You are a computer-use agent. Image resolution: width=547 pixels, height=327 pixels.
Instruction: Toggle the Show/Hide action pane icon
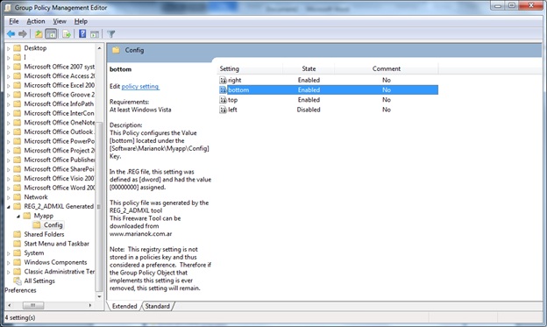coord(95,34)
